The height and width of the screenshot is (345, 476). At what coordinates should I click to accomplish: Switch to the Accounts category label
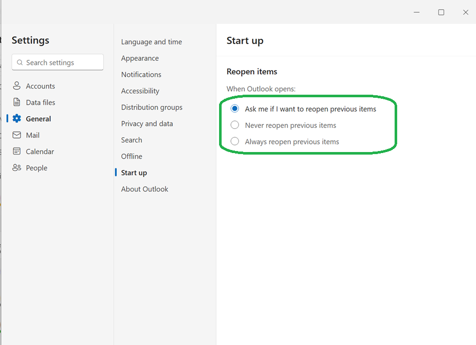click(x=40, y=86)
